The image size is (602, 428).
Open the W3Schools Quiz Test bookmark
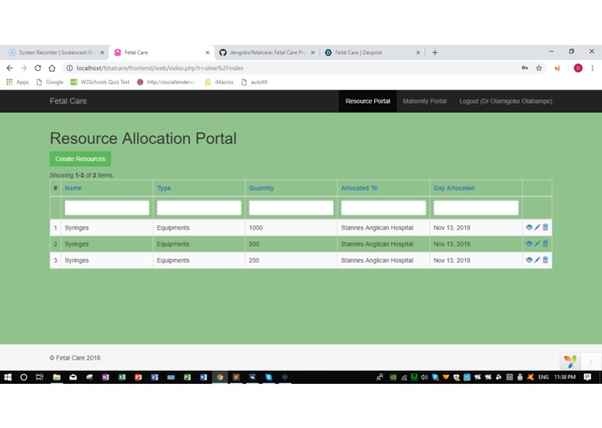pos(100,81)
